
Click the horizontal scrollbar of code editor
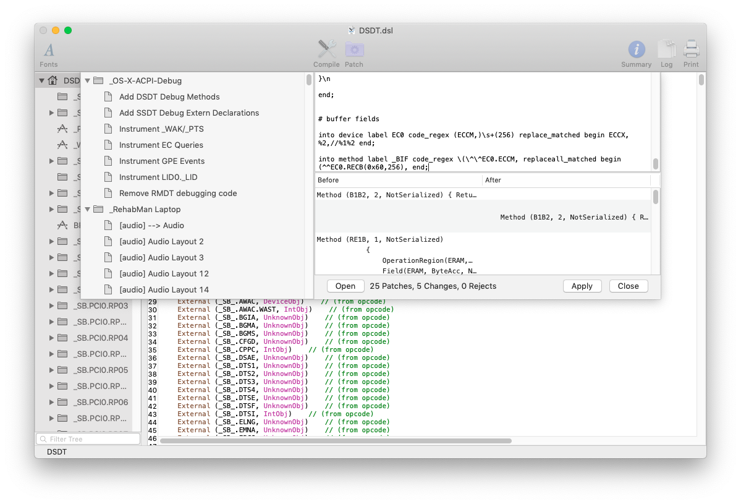tap(336, 441)
